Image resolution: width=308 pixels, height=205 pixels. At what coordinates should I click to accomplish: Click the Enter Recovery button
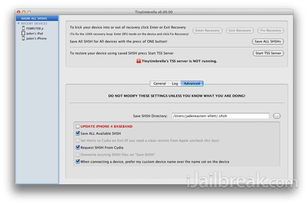[207, 31]
